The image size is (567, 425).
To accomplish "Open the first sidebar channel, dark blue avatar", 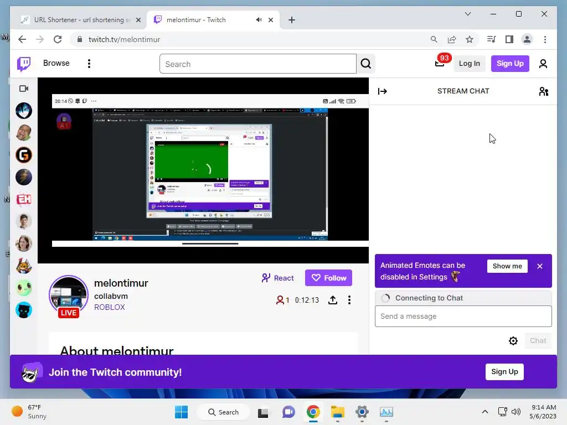I will click(x=24, y=111).
